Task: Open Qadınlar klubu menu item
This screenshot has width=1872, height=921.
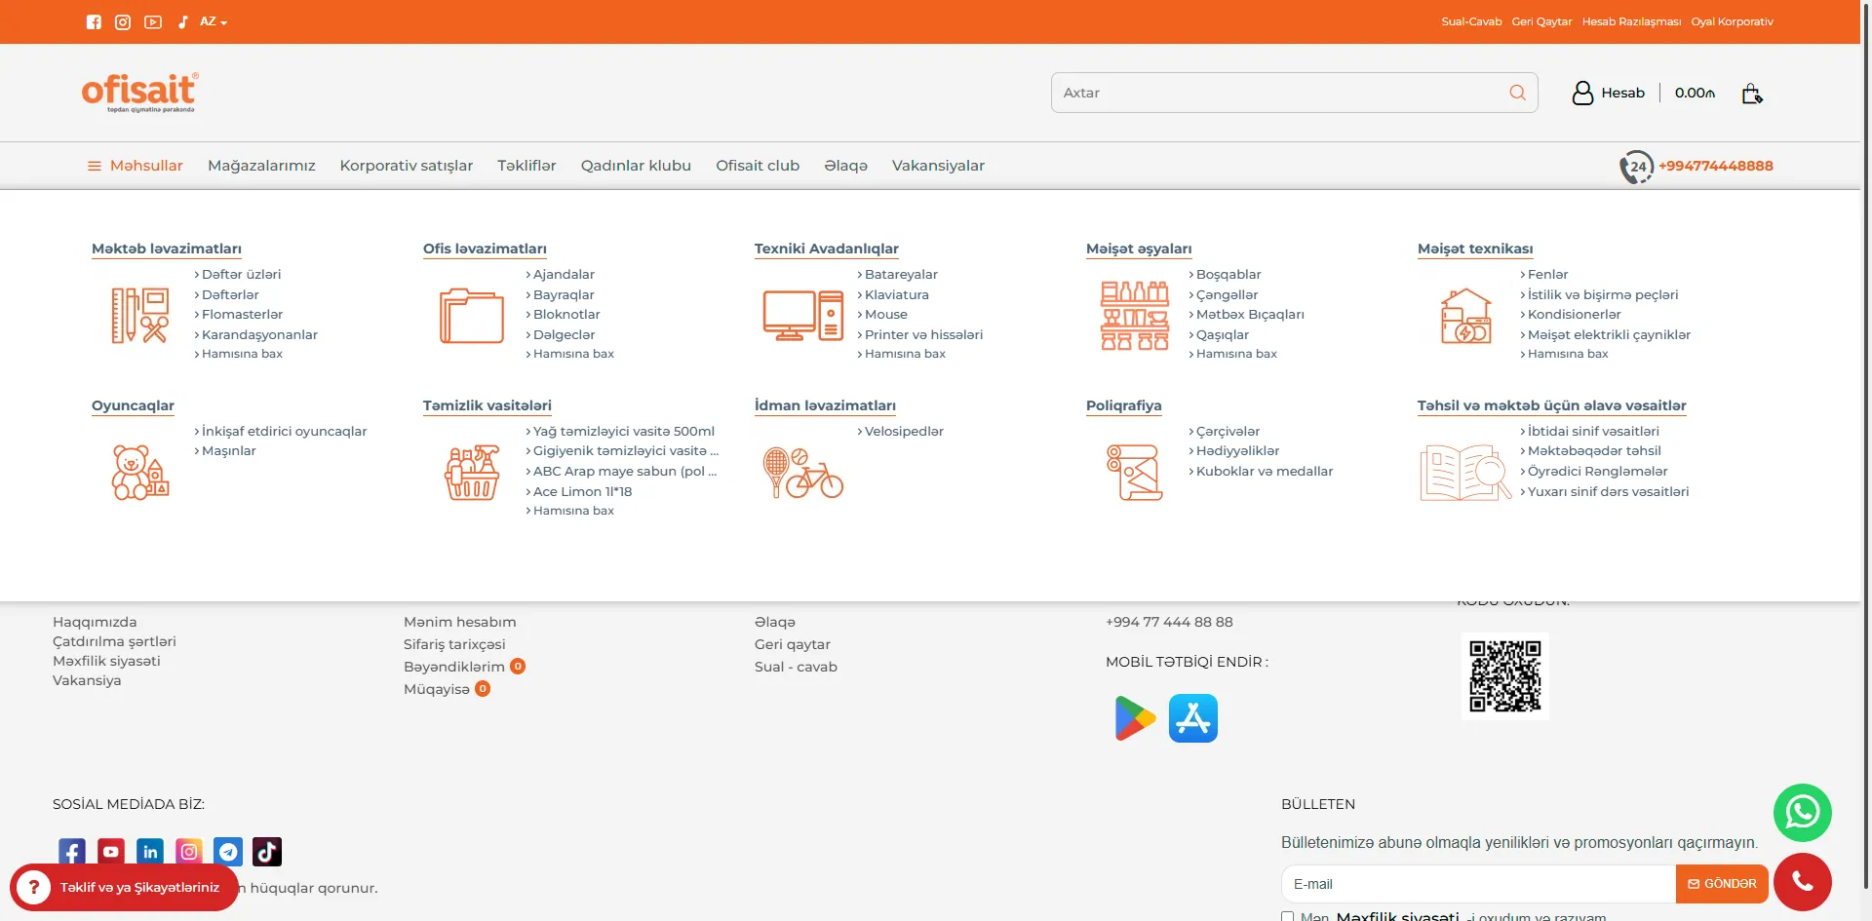Action: point(636,166)
